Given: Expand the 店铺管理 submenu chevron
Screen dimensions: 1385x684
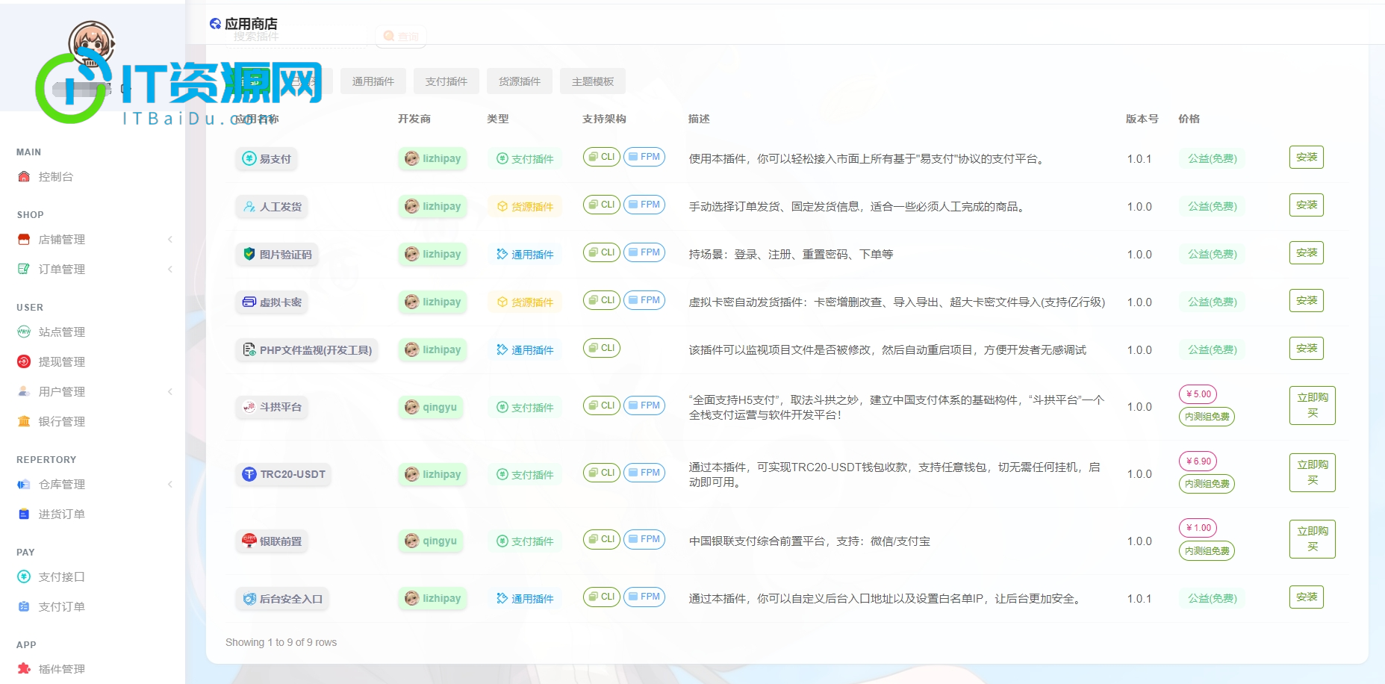Looking at the screenshot, I should [170, 240].
